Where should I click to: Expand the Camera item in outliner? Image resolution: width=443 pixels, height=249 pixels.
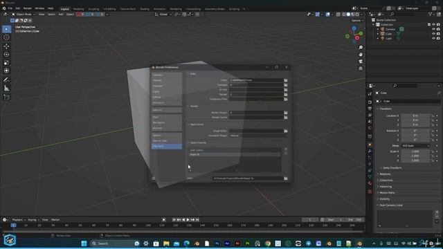(378, 29)
